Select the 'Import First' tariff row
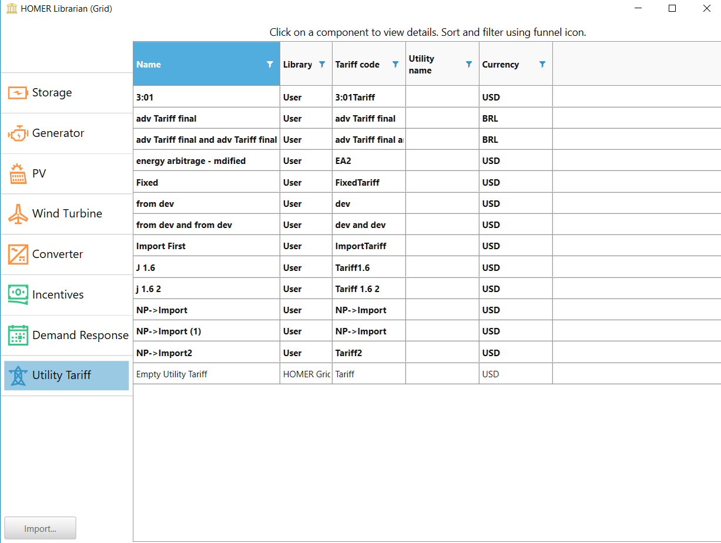This screenshot has width=721, height=543. click(161, 246)
